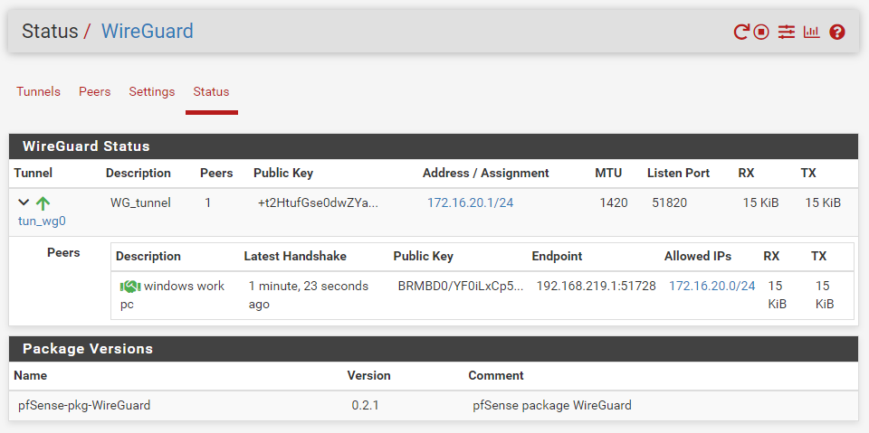869x433 pixels.
Task: Click Latest Handshake column header
Action: [x=295, y=257]
